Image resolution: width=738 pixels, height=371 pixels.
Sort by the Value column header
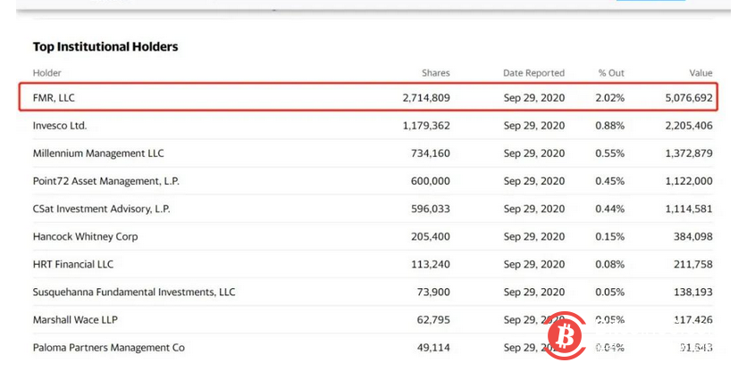[700, 72]
